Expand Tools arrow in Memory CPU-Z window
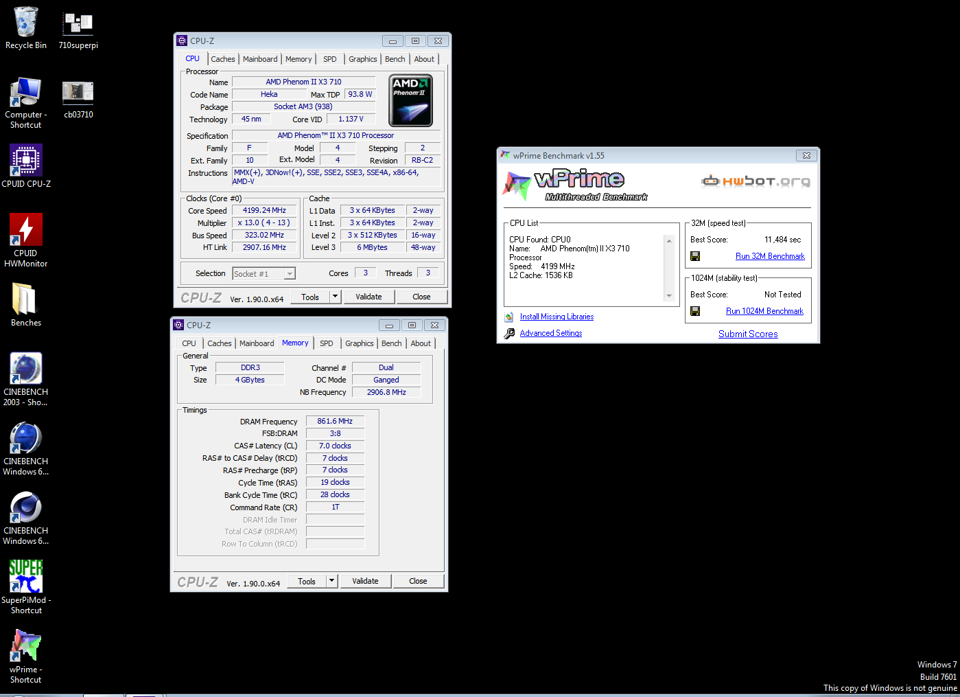Screen dimensions: 960x697 pos(331,581)
